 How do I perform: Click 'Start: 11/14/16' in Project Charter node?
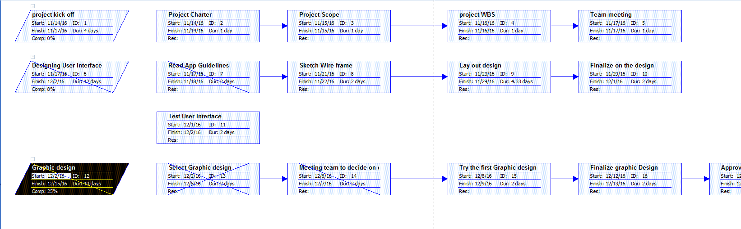coord(185,23)
